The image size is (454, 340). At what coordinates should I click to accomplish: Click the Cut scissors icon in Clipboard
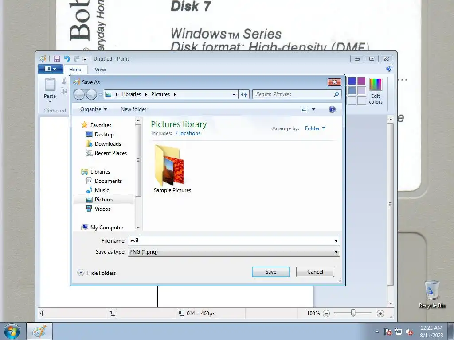64,81
